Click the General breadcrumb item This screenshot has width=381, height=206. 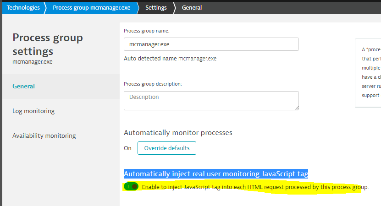click(x=192, y=8)
